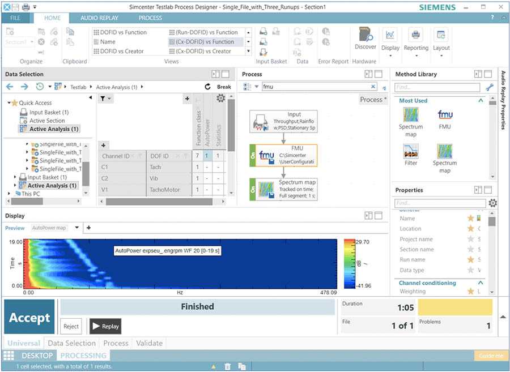Click the Guide me button
Image resolution: width=510 pixels, height=372 pixels.
click(x=491, y=356)
